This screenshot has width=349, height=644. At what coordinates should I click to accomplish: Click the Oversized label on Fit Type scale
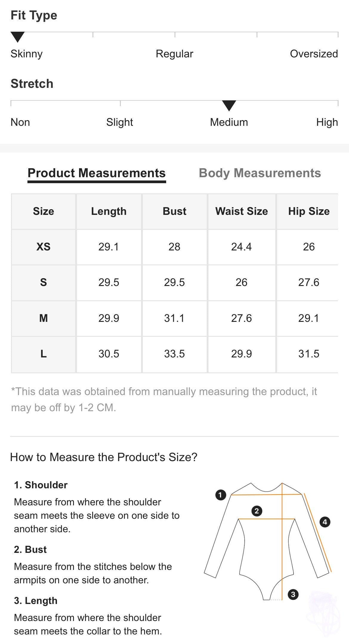(x=314, y=54)
